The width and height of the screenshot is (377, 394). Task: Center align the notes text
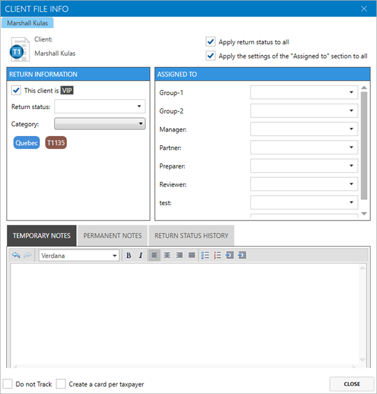tap(167, 255)
